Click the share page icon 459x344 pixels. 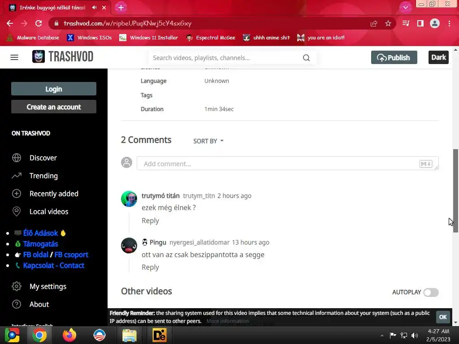click(x=373, y=23)
